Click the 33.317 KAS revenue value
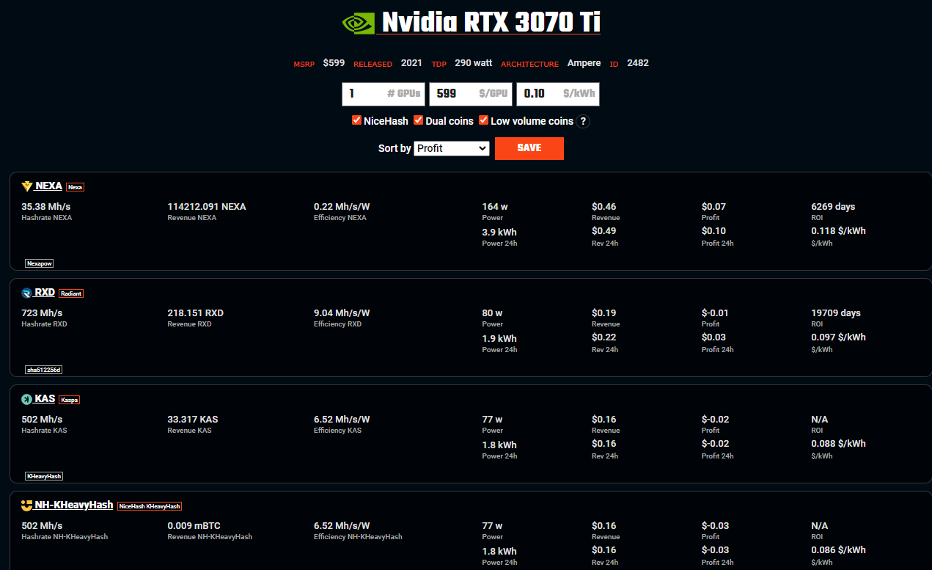 coord(192,420)
